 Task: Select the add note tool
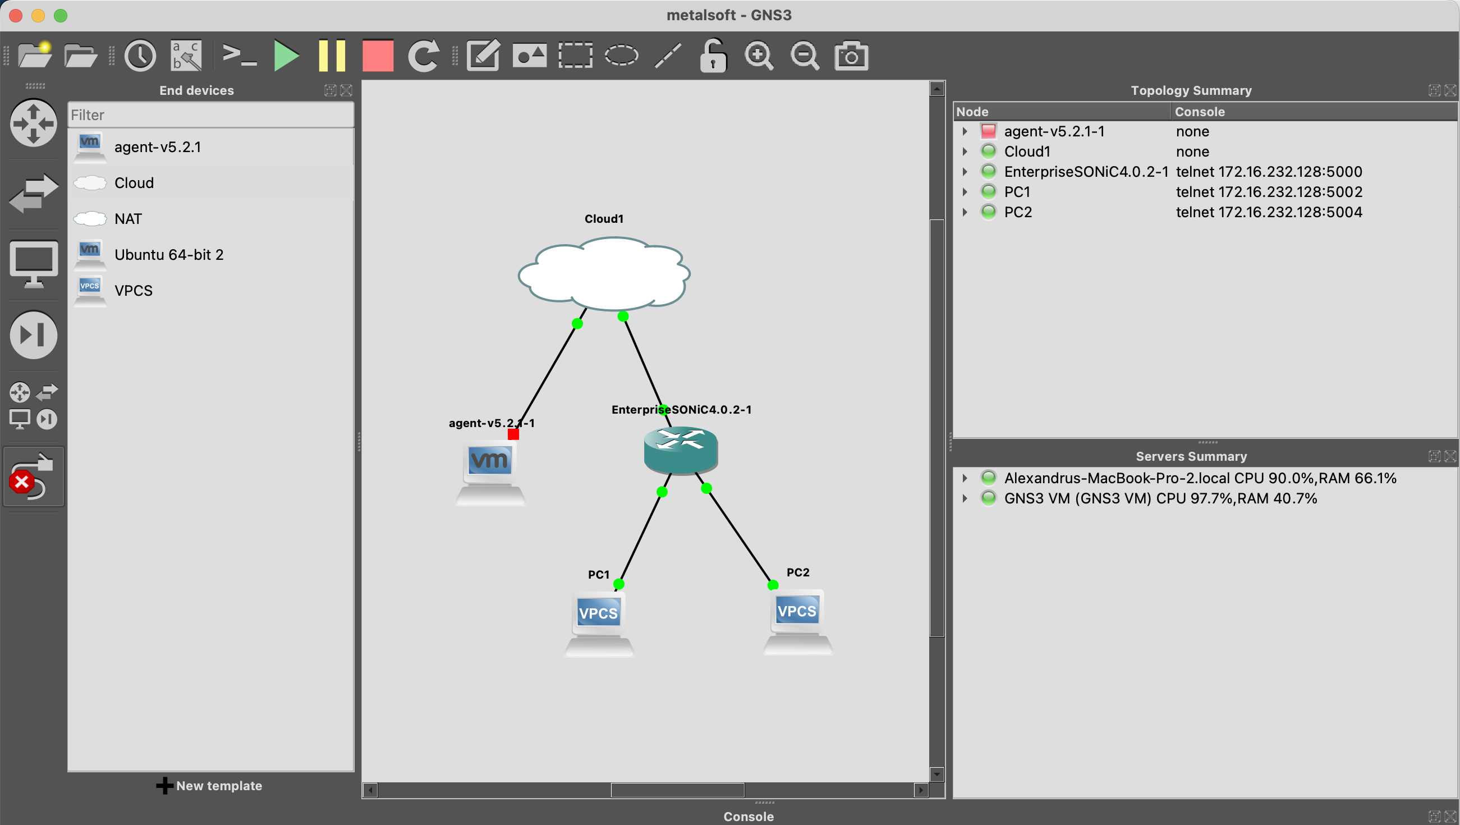click(x=483, y=56)
